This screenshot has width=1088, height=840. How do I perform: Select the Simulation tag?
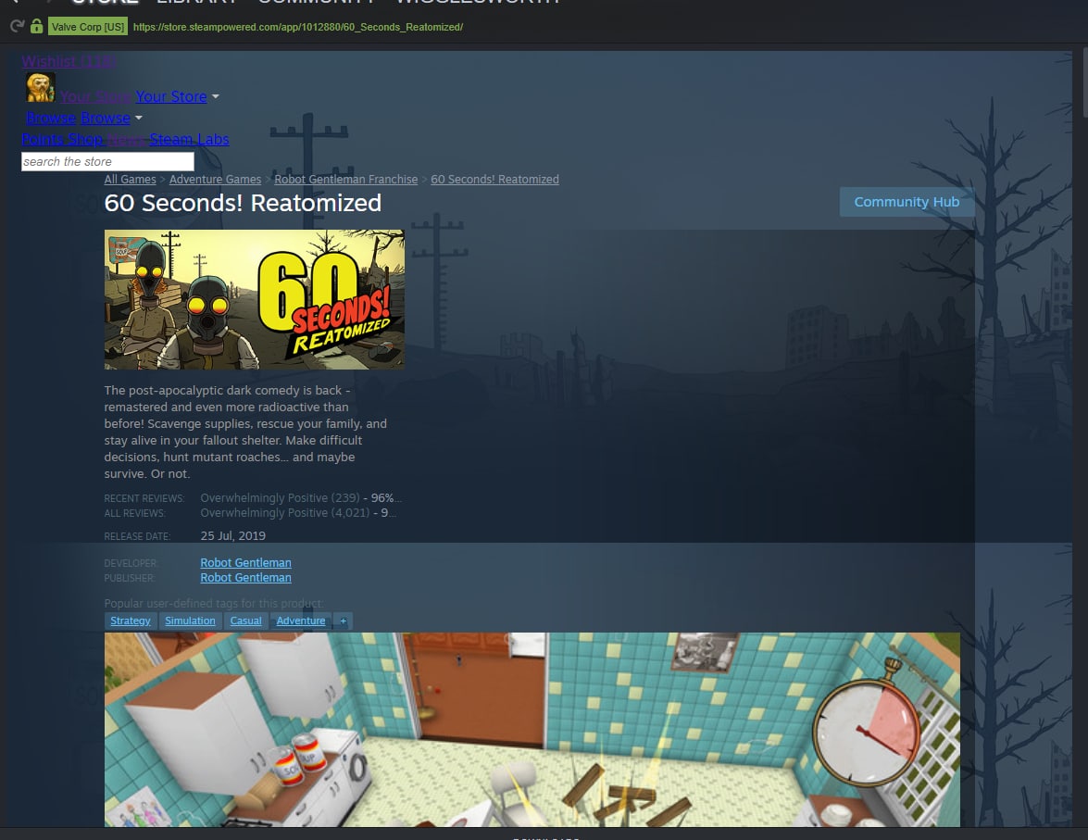click(x=190, y=621)
